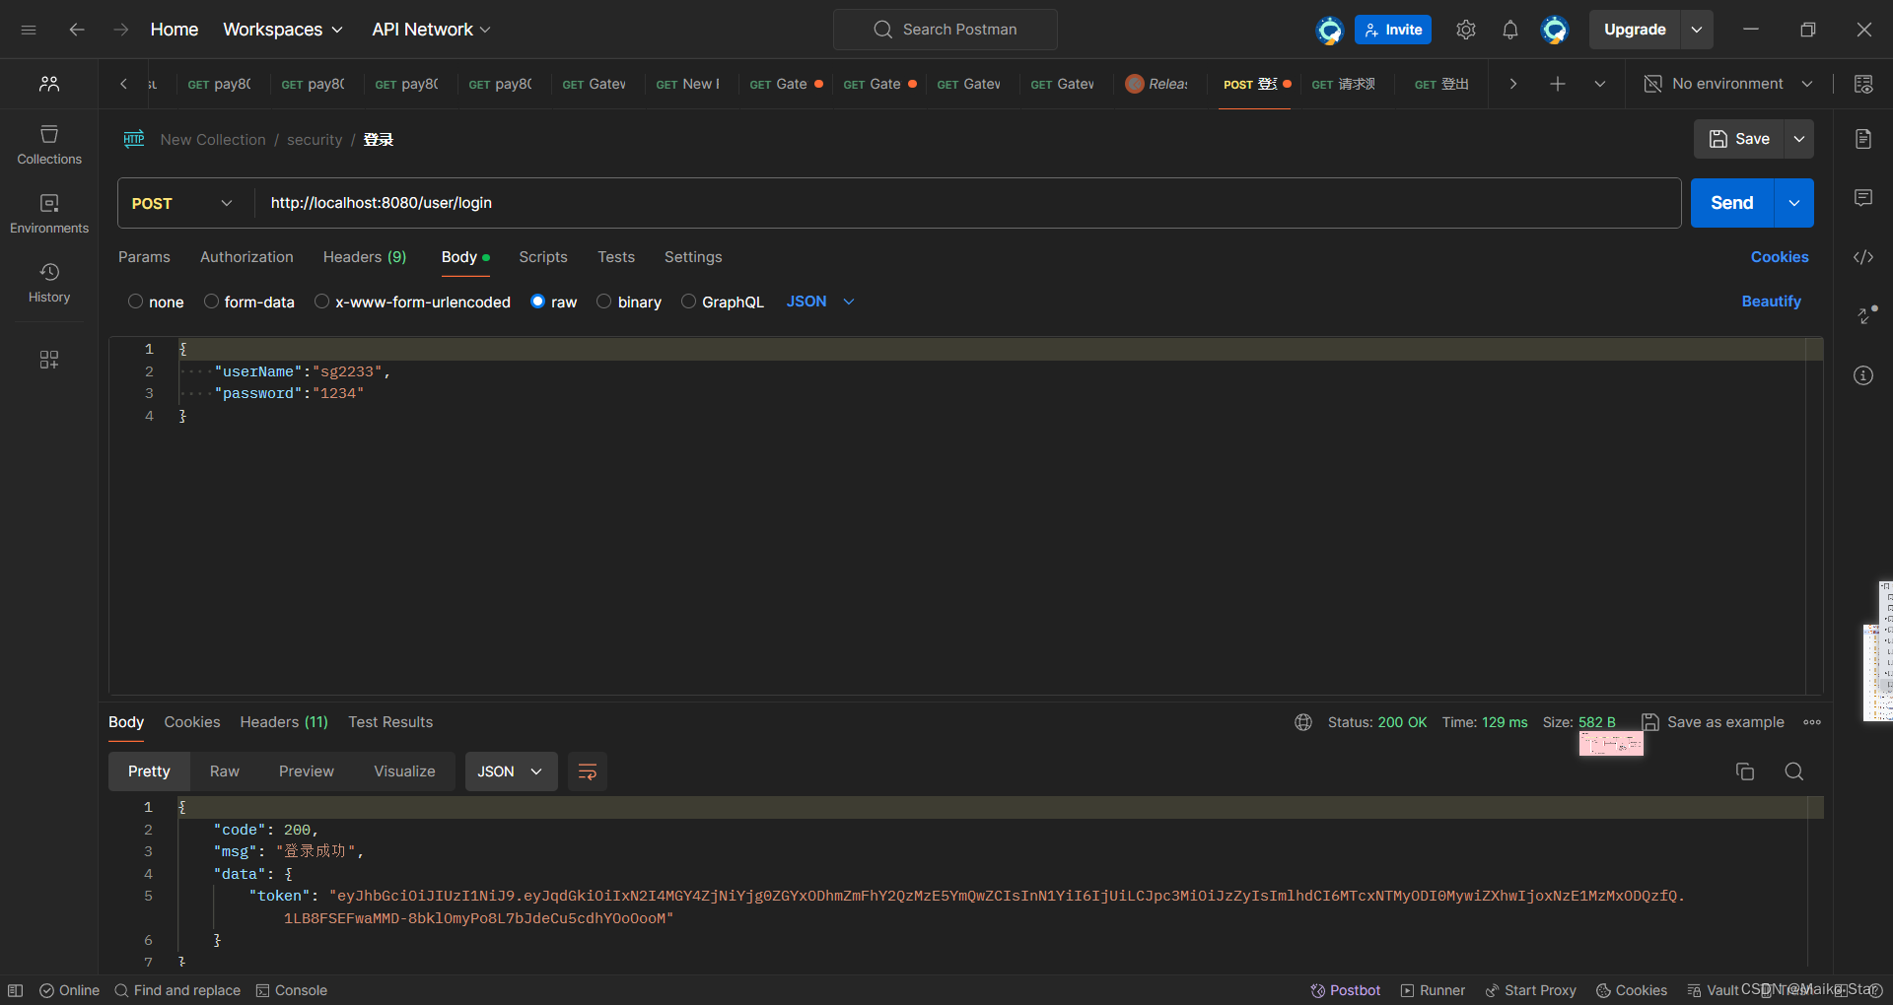
Task: Switch to request Headers (9) tab
Action: tap(365, 257)
